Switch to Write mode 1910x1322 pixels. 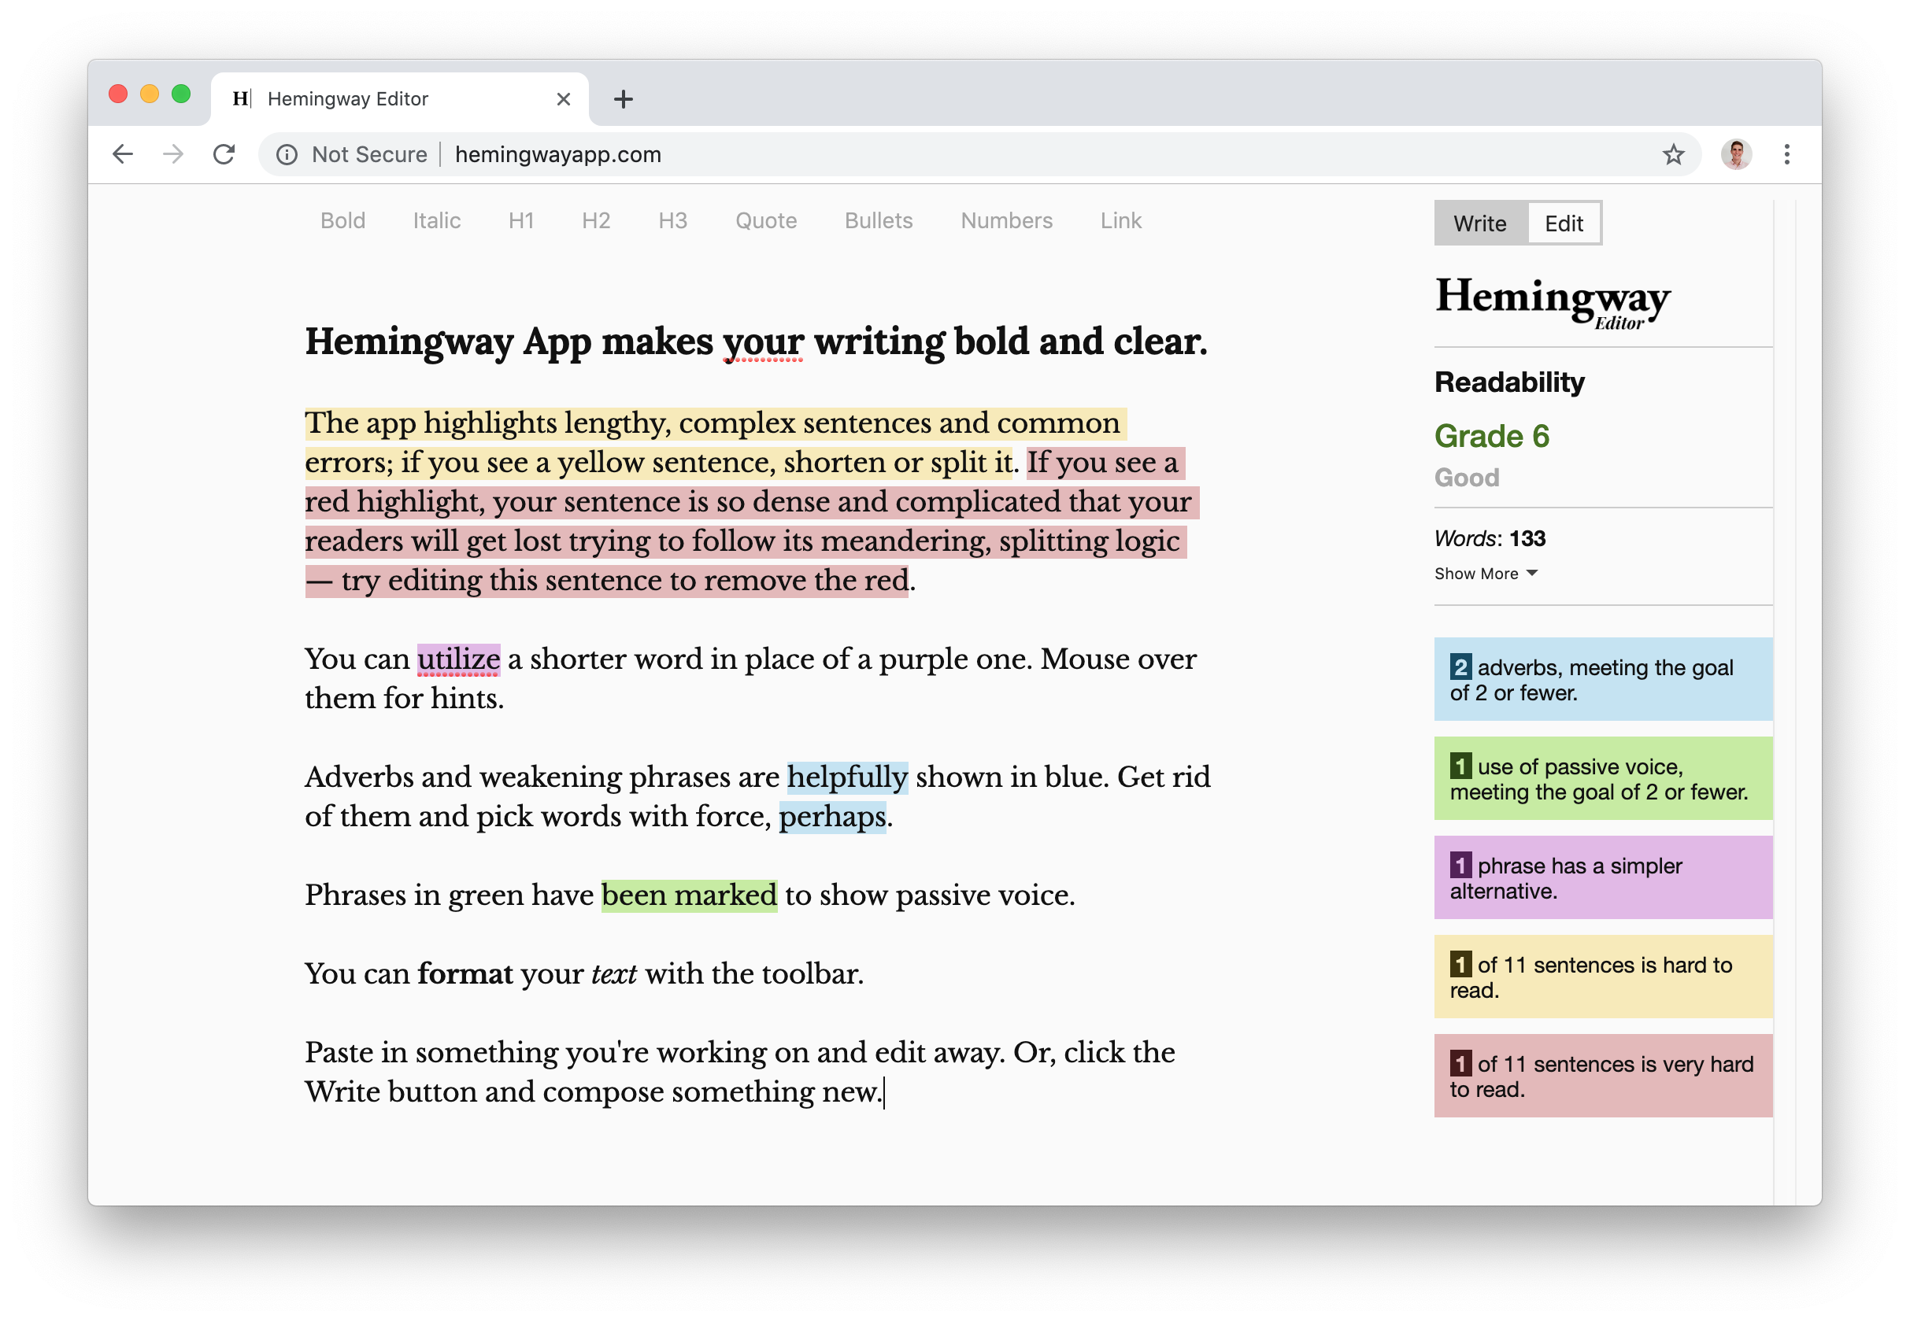[1479, 223]
